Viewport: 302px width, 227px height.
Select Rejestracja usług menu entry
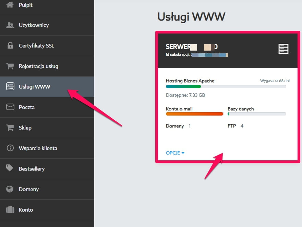coord(47,66)
